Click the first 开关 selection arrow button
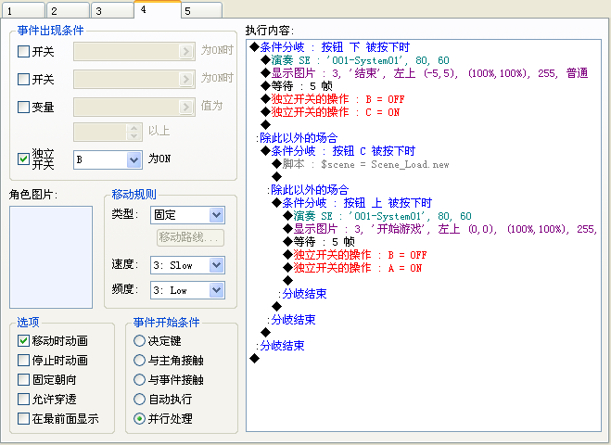The image size is (611, 445). (x=186, y=51)
